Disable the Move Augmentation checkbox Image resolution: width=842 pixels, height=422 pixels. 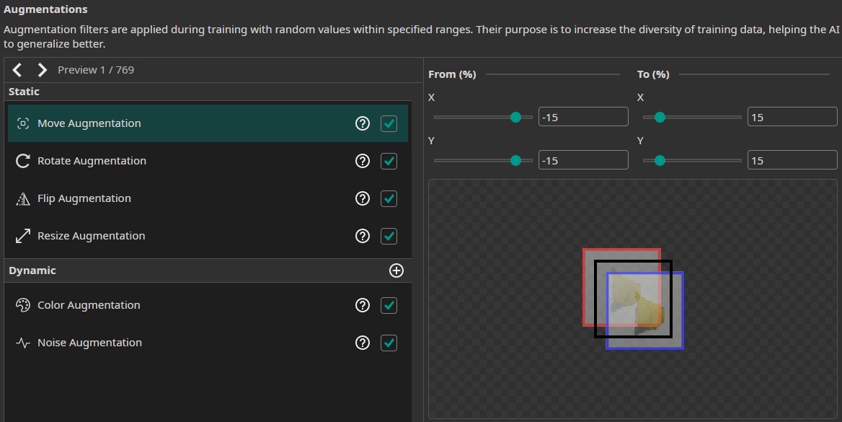pos(389,123)
